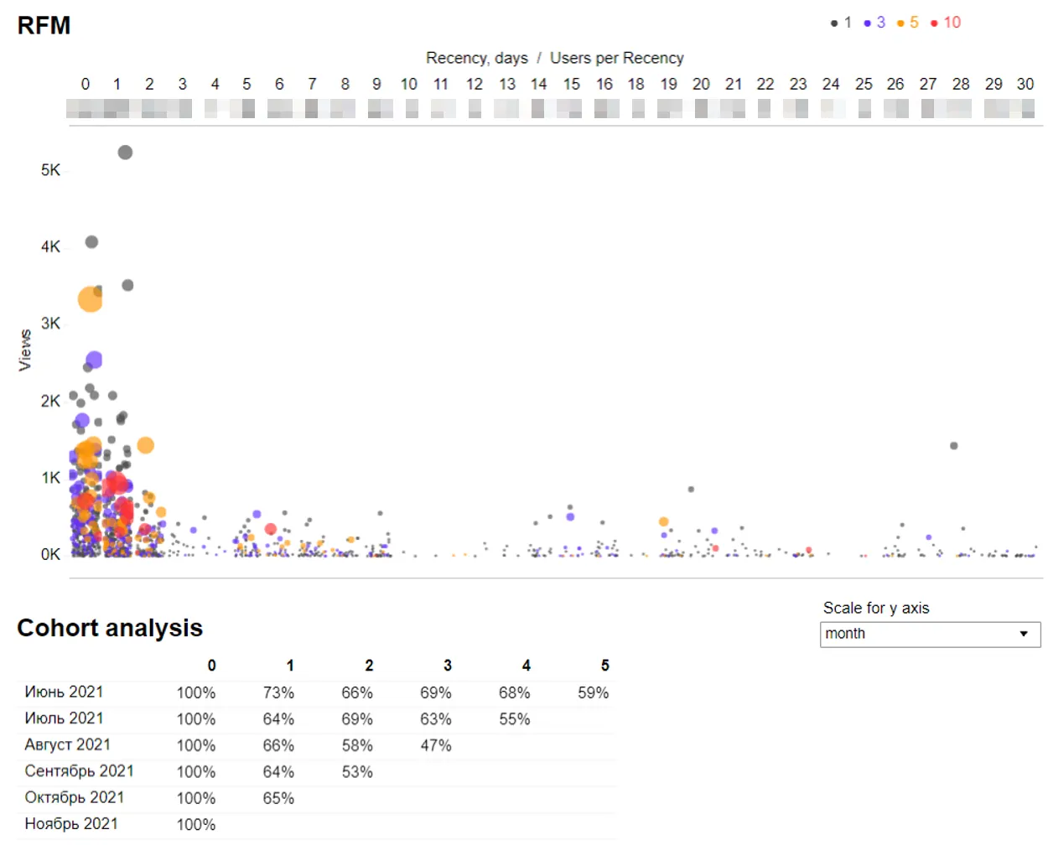Click the lone gray point at recency 28
1048x845 pixels.
point(953,446)
